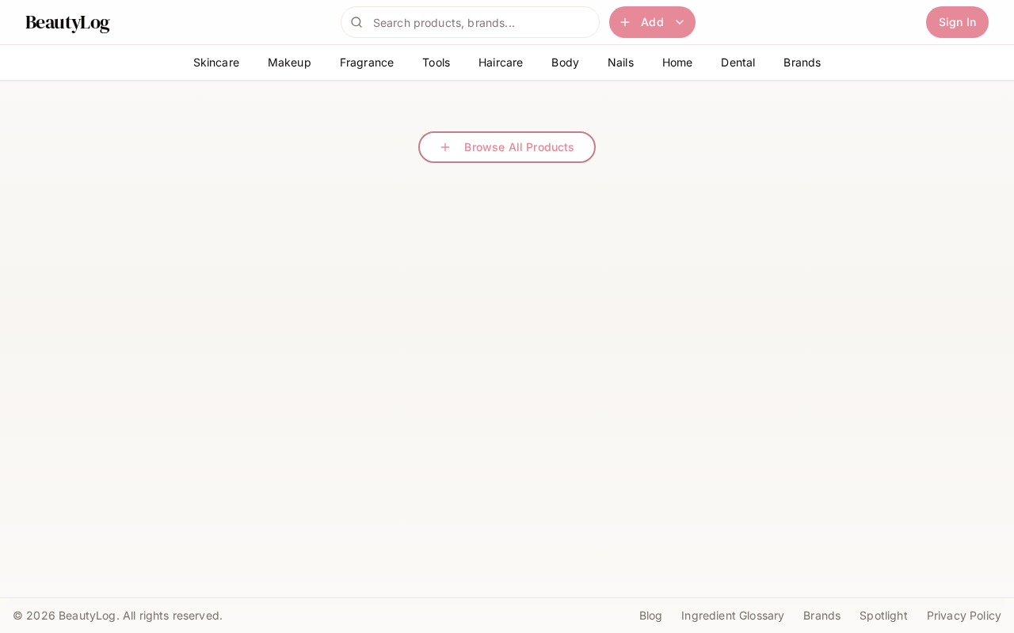Image resolution: width=1014 pixels, height=633 pixels.
Task: Open the Makeup category
Action: 289,63
